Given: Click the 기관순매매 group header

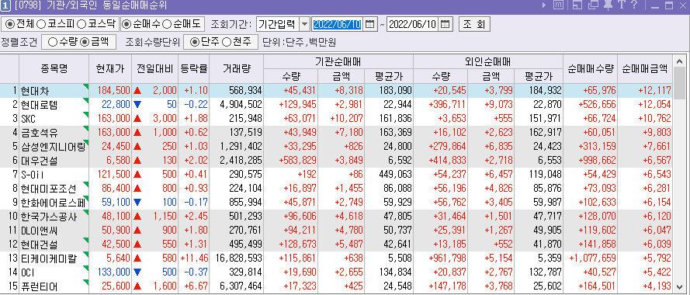Looking at the screenshot, I should [x=338, y=61].
